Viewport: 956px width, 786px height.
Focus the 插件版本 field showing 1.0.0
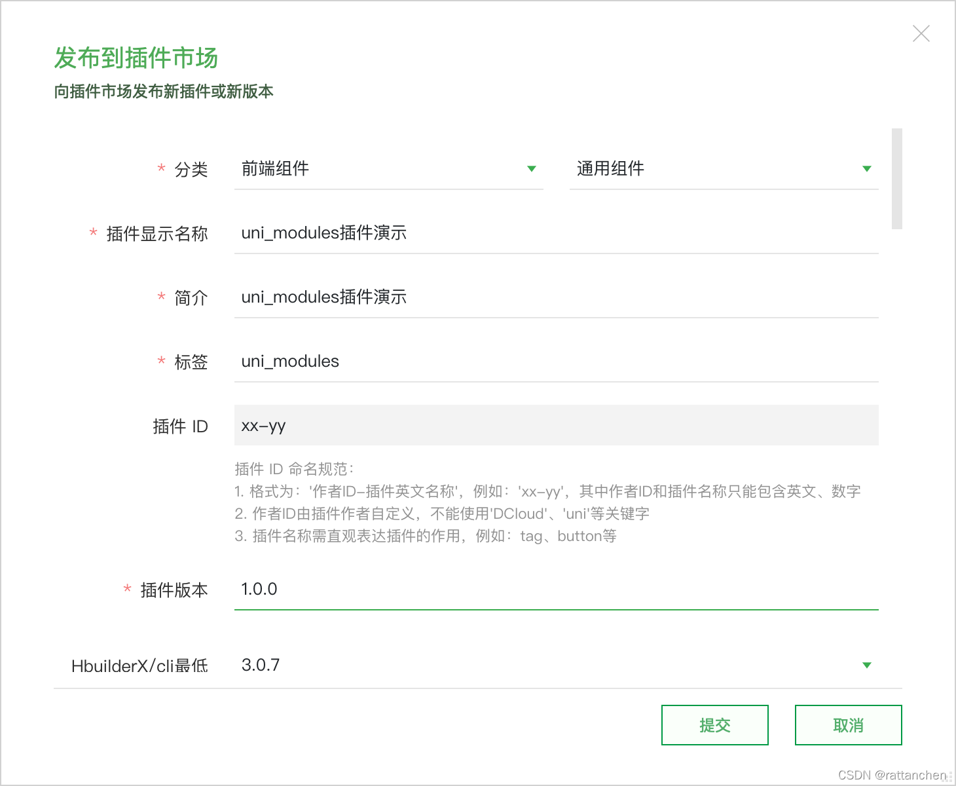555,589
